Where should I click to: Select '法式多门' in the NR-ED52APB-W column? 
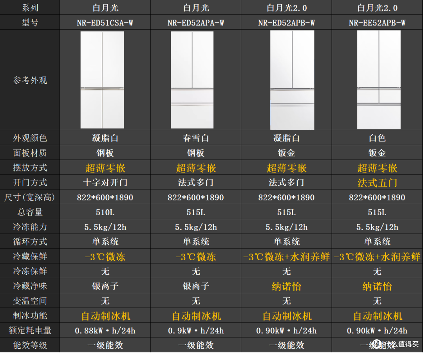(x=286, y=183)
